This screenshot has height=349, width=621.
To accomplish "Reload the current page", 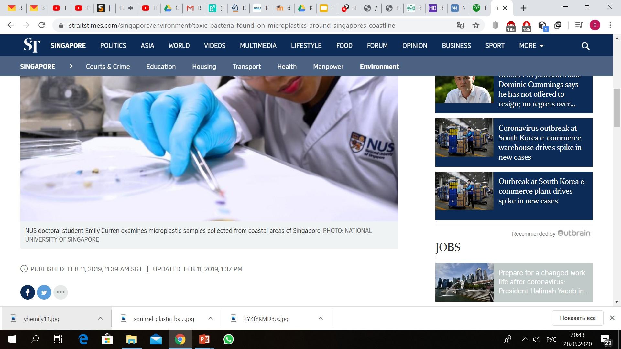I will pos(42,25).
